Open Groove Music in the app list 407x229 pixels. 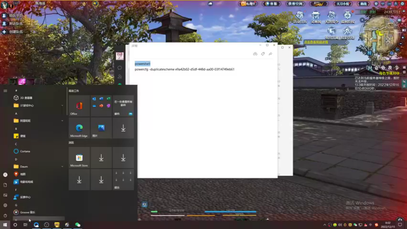click(38, 212)
